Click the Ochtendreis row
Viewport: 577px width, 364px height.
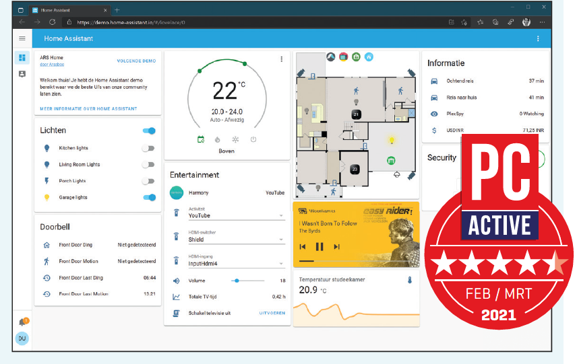pyautogui.click(x=487, y=81)
